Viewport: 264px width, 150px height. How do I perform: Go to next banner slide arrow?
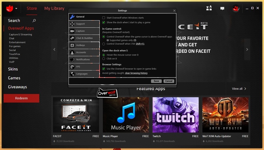(247, 49)
